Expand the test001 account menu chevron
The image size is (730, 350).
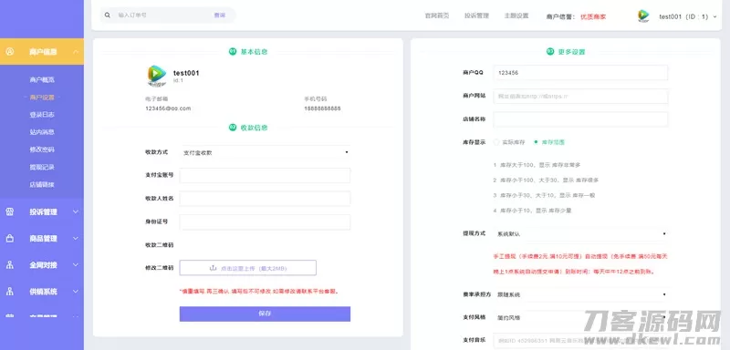click(714, 16)
